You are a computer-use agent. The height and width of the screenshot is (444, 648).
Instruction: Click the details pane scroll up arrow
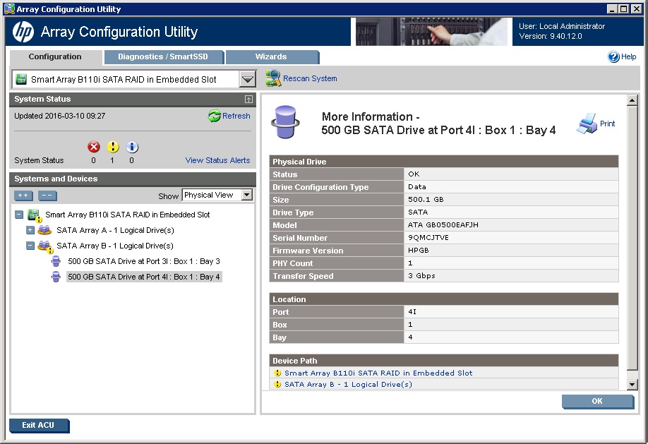point(632,100)
